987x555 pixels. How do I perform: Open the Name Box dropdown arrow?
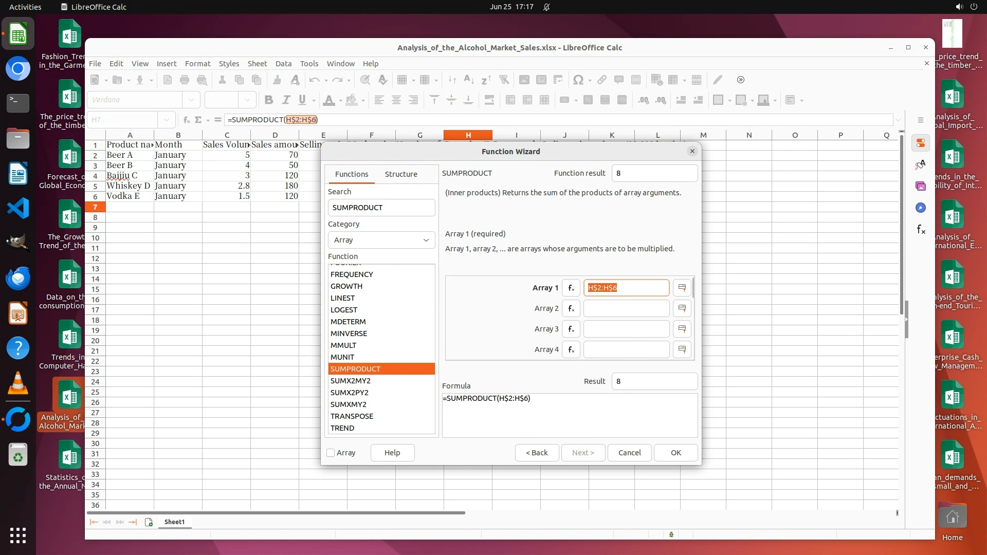(166, 120)
